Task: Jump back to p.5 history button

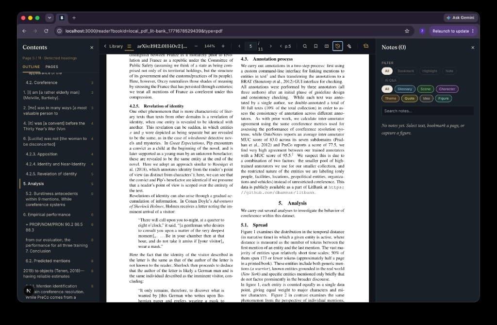Action: point(285,46)
